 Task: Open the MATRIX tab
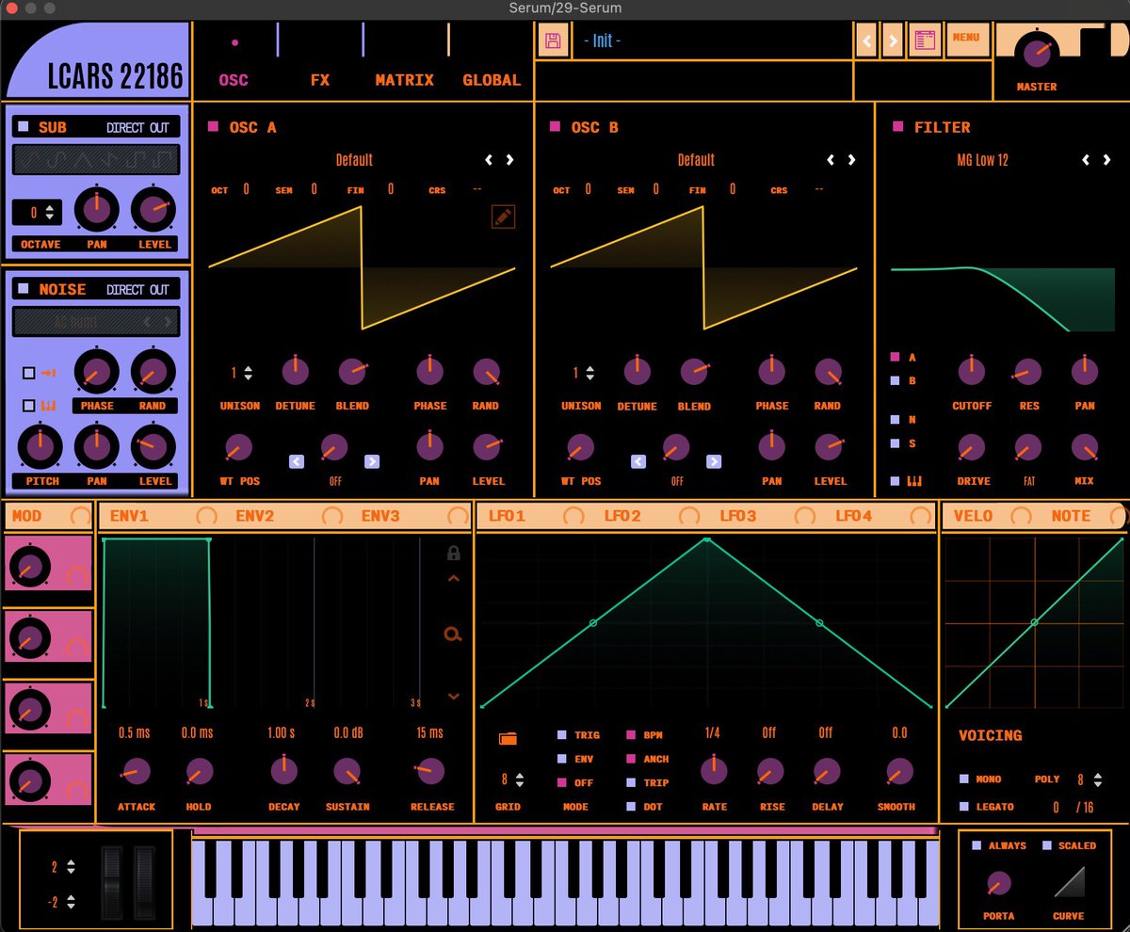[x=404, y=80]
